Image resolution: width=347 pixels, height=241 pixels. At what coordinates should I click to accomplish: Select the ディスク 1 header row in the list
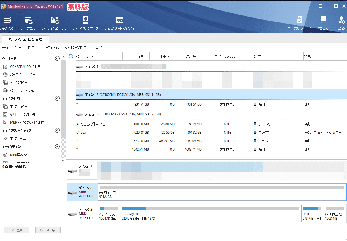(211, 67)
